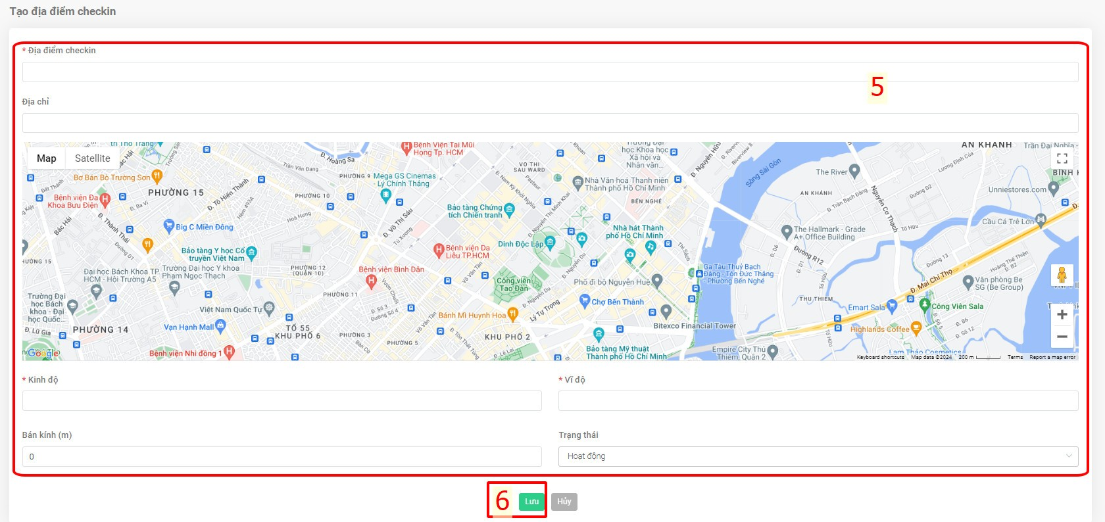Screen dimensions: 1105x522
Task: Click the THỦ THIÊM area label
Action: [x=816, y=299]
